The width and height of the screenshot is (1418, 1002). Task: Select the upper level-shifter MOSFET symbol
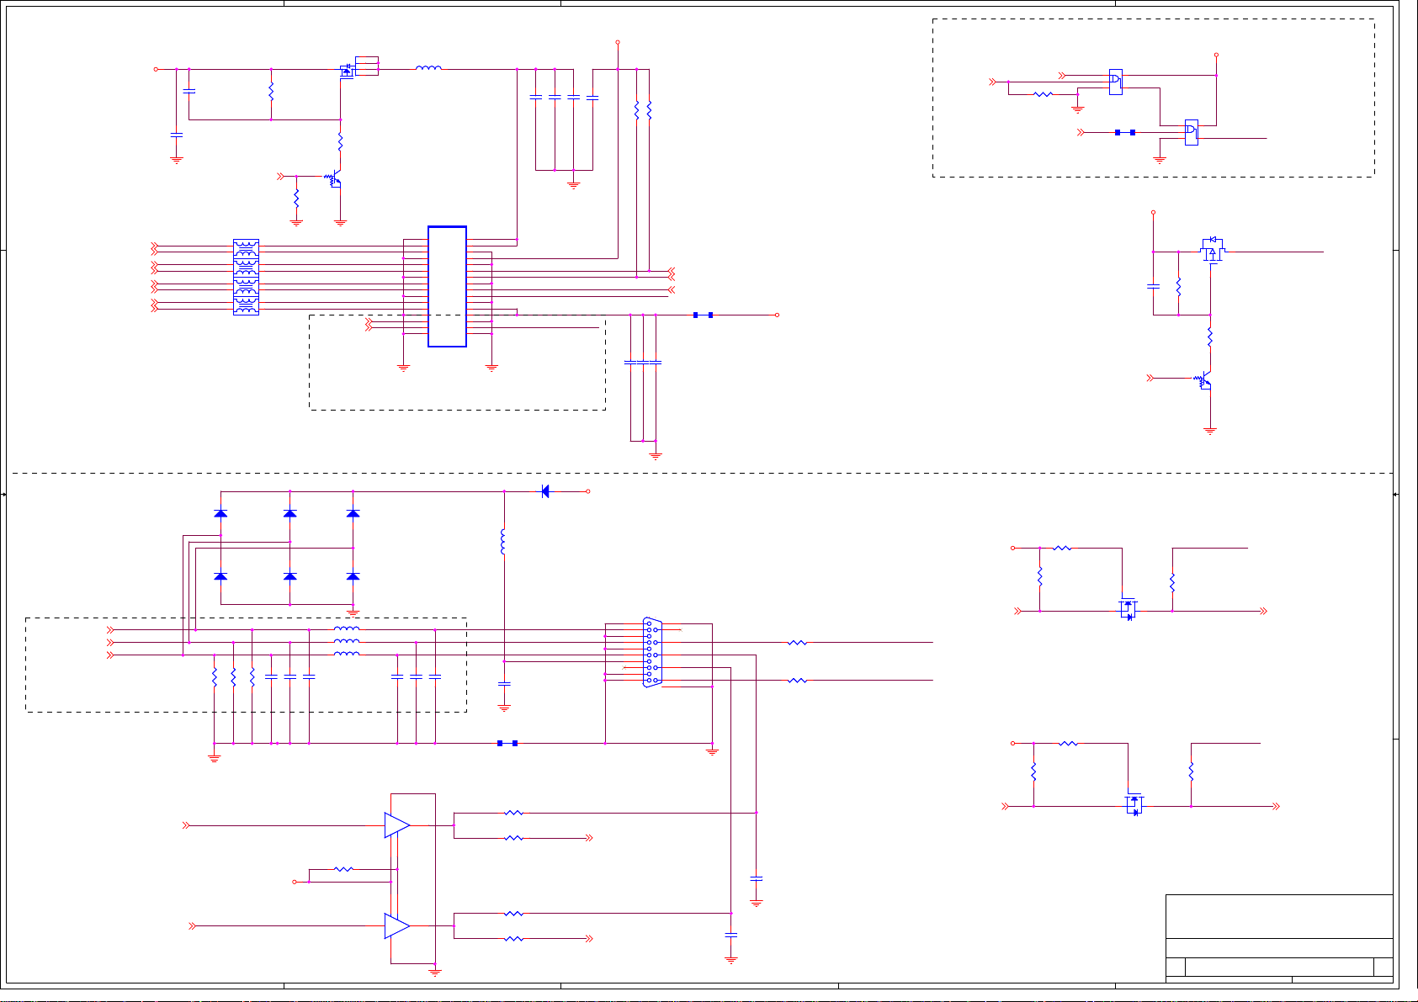point(1129,608)
